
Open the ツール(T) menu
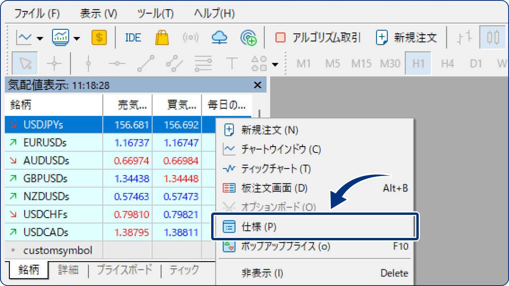[x=155, y=13]
